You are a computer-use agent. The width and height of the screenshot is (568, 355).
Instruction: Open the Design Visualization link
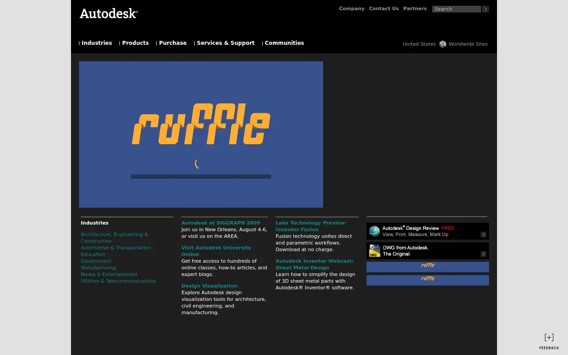pos(209,286)
